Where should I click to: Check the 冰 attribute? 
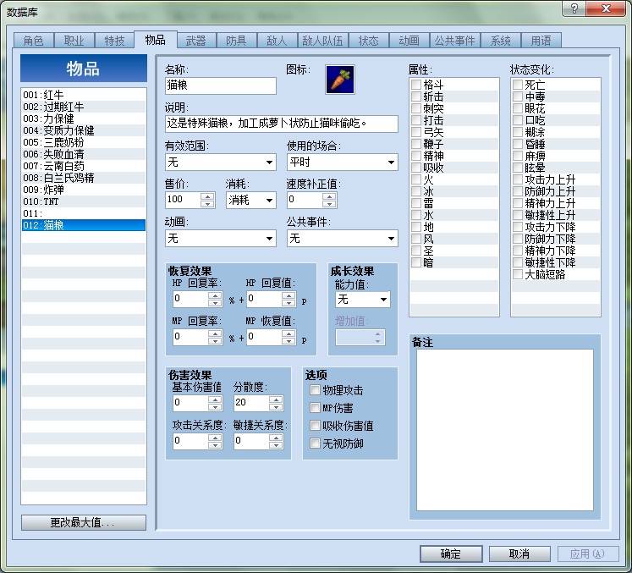[416, 191]
